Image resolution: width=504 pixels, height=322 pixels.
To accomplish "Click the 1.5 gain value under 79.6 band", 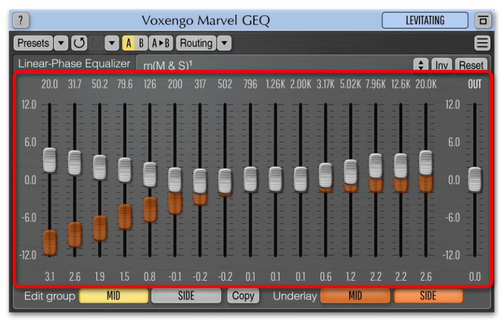I will 125,277.
